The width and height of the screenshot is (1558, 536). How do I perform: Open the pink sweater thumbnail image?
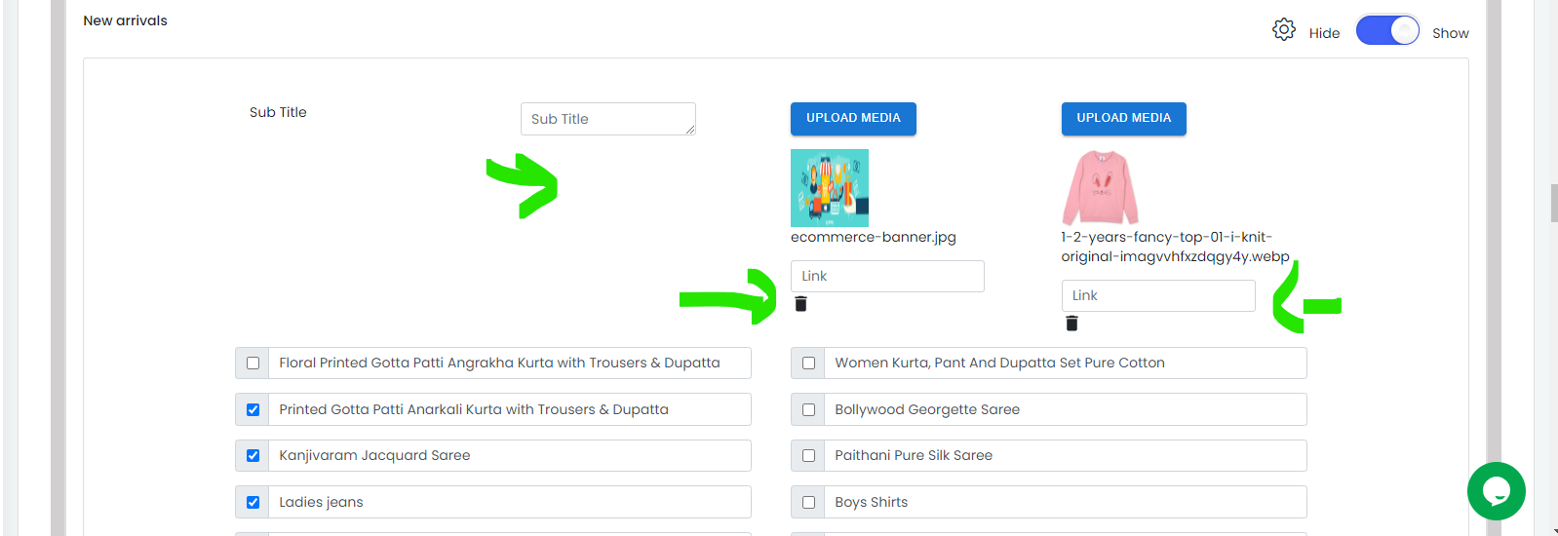[1101, 188]
